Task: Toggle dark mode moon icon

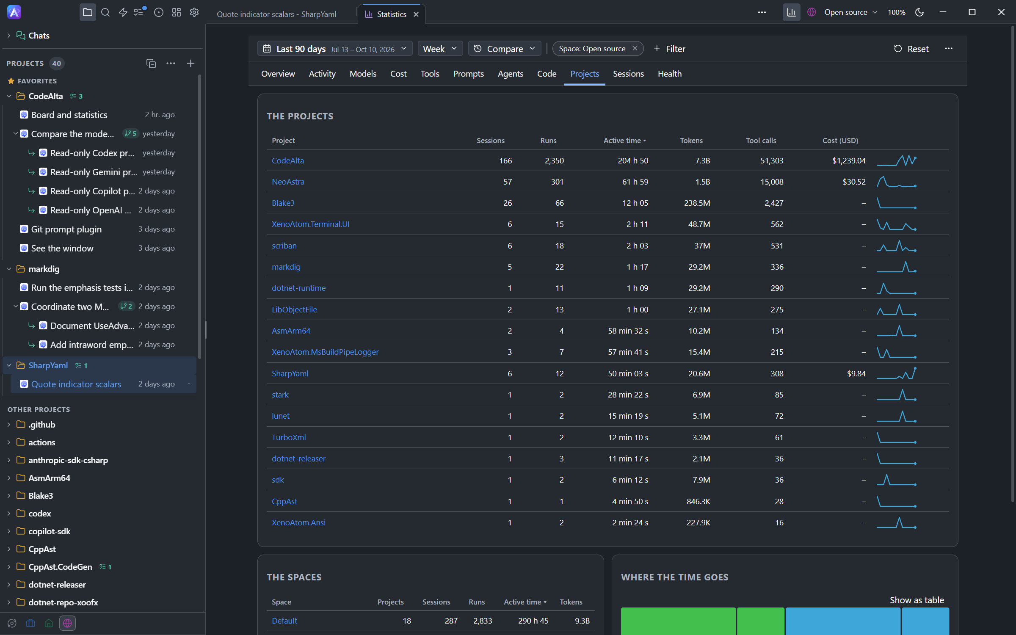Action: coord(919,13)
